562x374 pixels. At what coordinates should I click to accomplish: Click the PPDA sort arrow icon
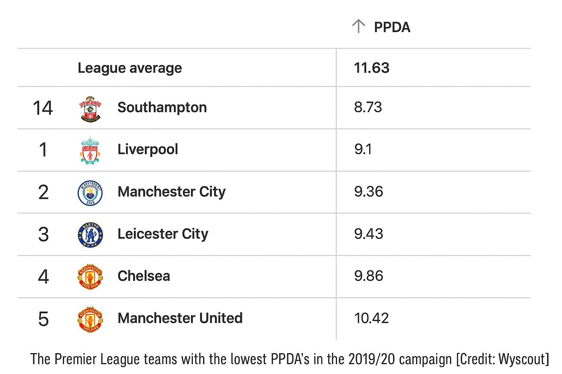coord(359,26)
